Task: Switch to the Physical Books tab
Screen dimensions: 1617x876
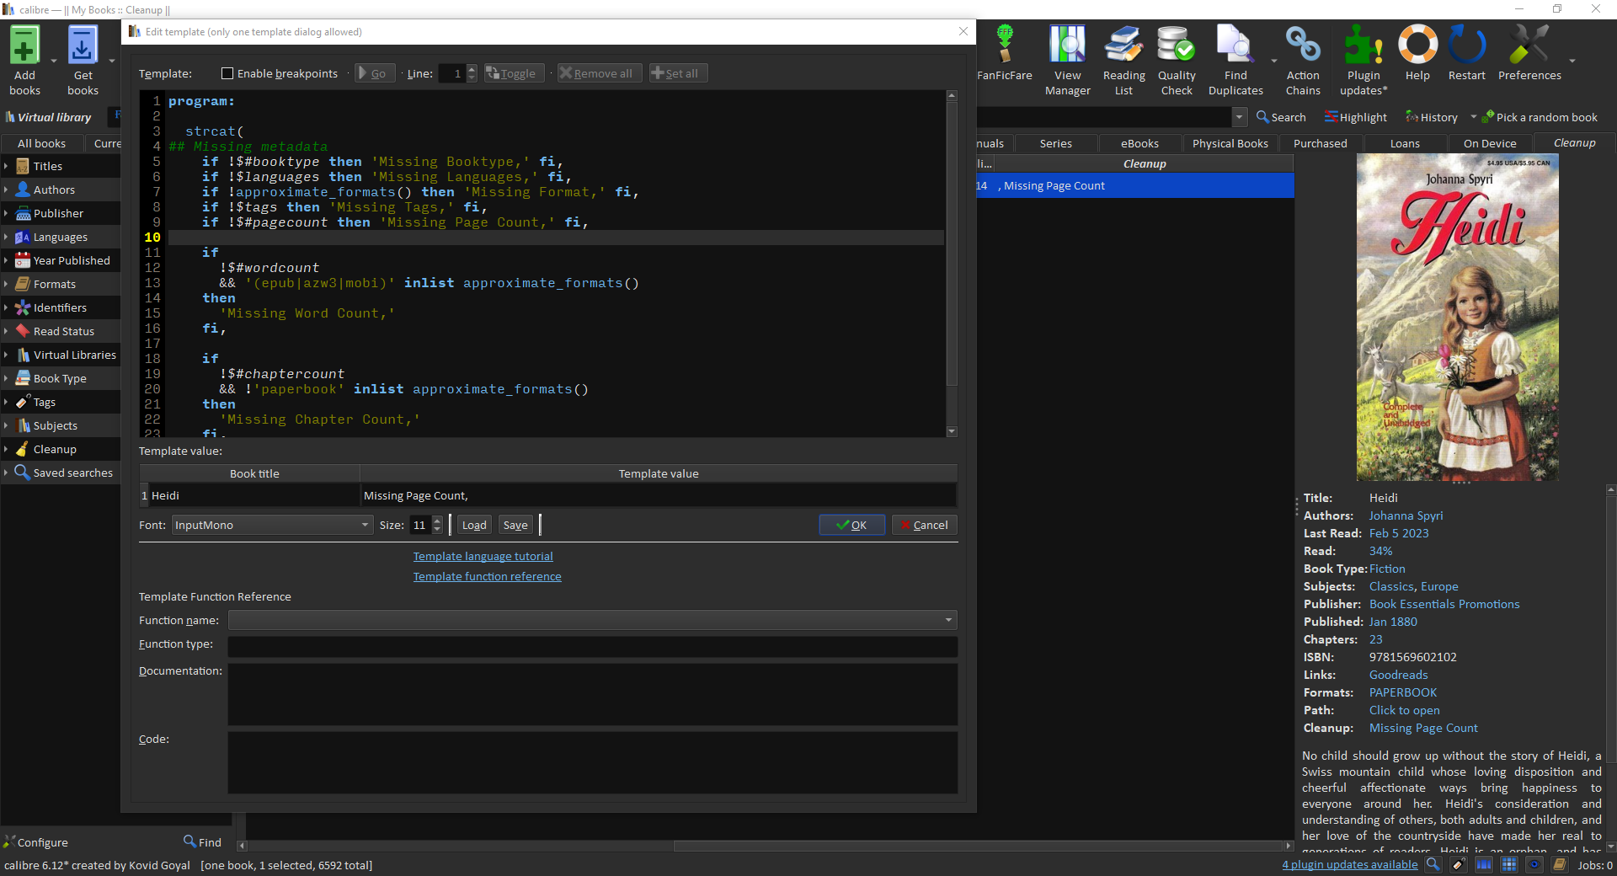Action: point(1230,143)
